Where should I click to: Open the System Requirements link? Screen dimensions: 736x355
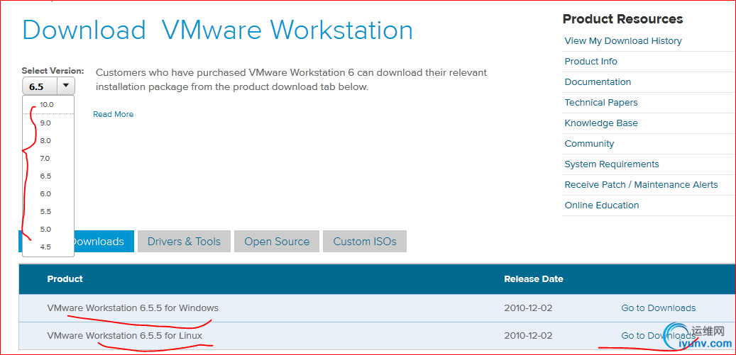[612, 164]
